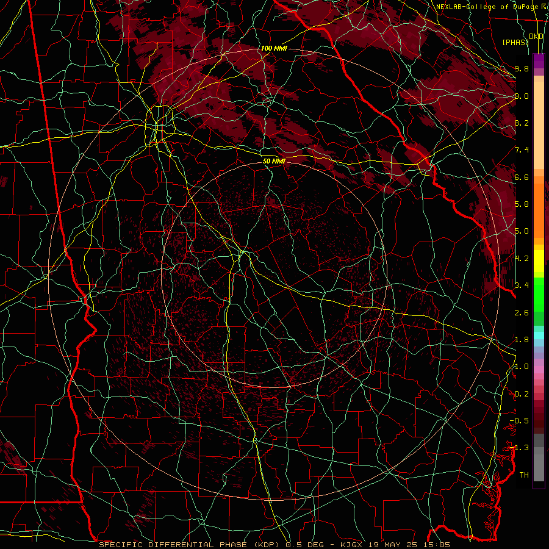Click the TH threshold legend label
Screen dimensions: 549x549
(524, 475)
